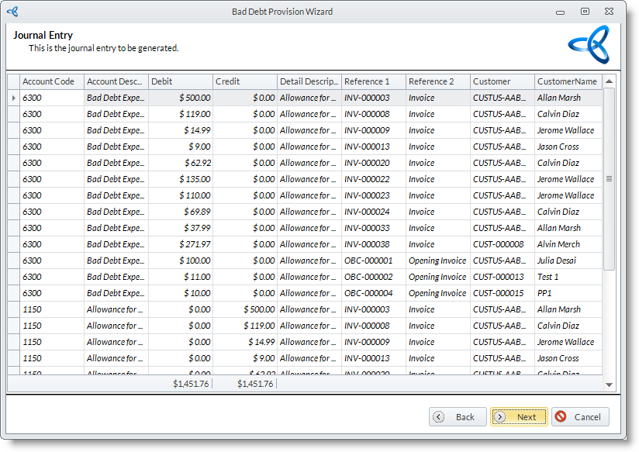
Task: Click the blue logo in wizard header
Action: pos(589,44)
